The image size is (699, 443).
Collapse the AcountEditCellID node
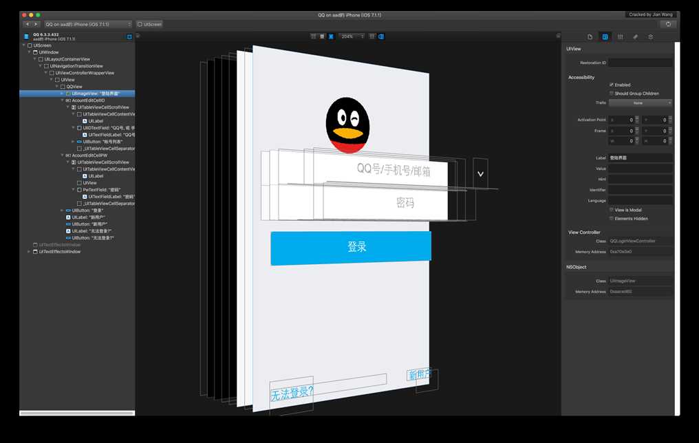pyautogui.click(x=62, y=100)
